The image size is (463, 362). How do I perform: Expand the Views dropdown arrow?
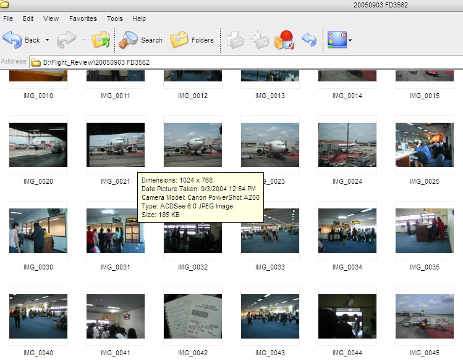350,40
